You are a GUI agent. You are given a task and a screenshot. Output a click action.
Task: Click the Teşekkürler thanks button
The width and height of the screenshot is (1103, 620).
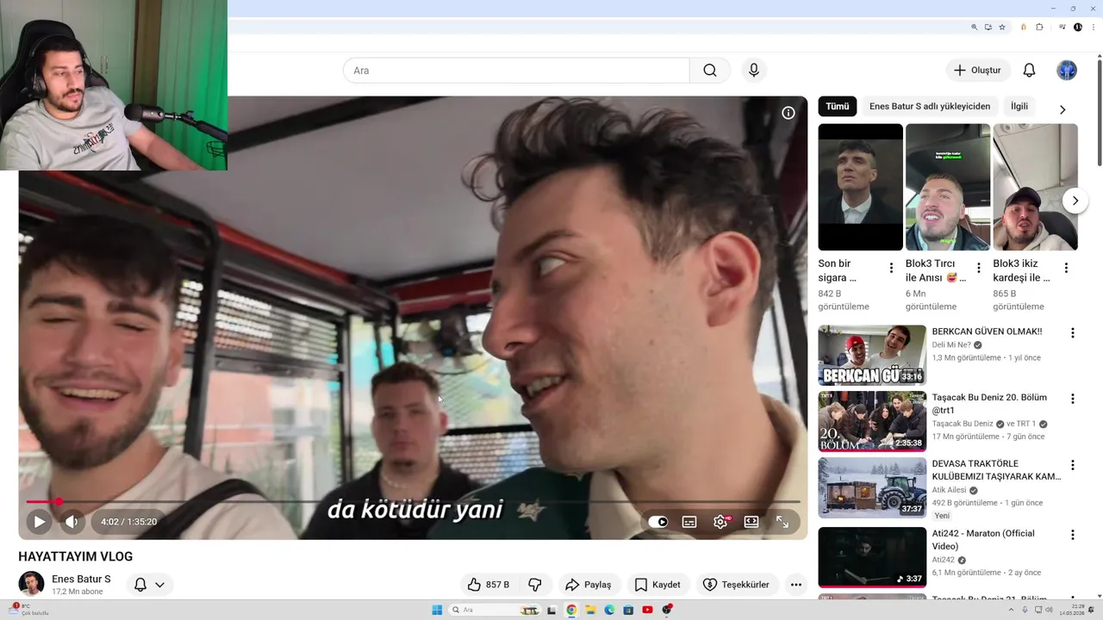[x=737, y=585]
